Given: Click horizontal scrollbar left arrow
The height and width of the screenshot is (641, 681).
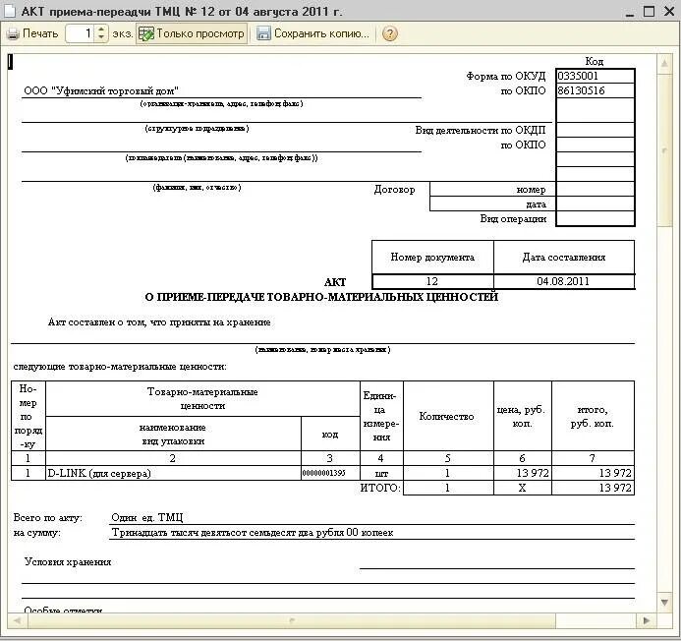Looking at the screenshot, I should click(x=18, y=620).
